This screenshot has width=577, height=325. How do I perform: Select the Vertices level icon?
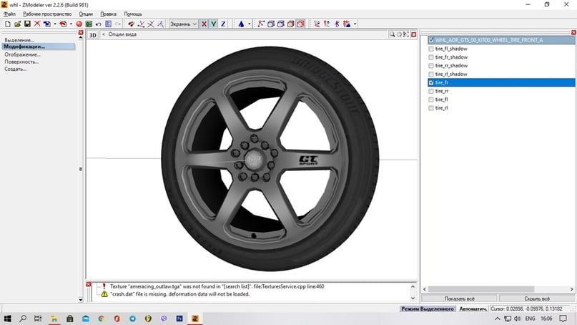[x=131, y=24]
